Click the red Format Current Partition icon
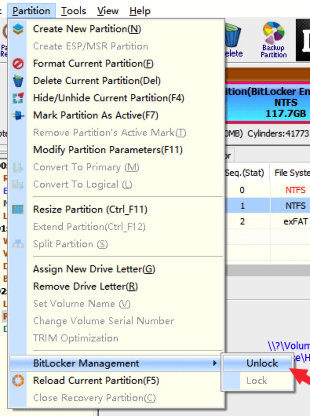This screenshot has width=310, height=416. [18, 64]
